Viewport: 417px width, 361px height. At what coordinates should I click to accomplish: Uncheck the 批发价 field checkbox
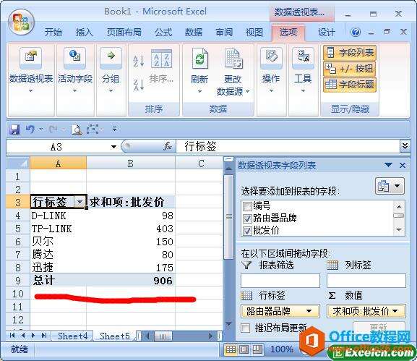(247, 231)
